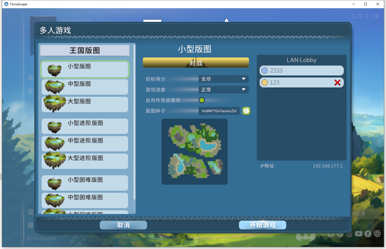The image size is (386, 249).
Task: Randomize the map seed with dice icon
Action: tap(246, 111)
